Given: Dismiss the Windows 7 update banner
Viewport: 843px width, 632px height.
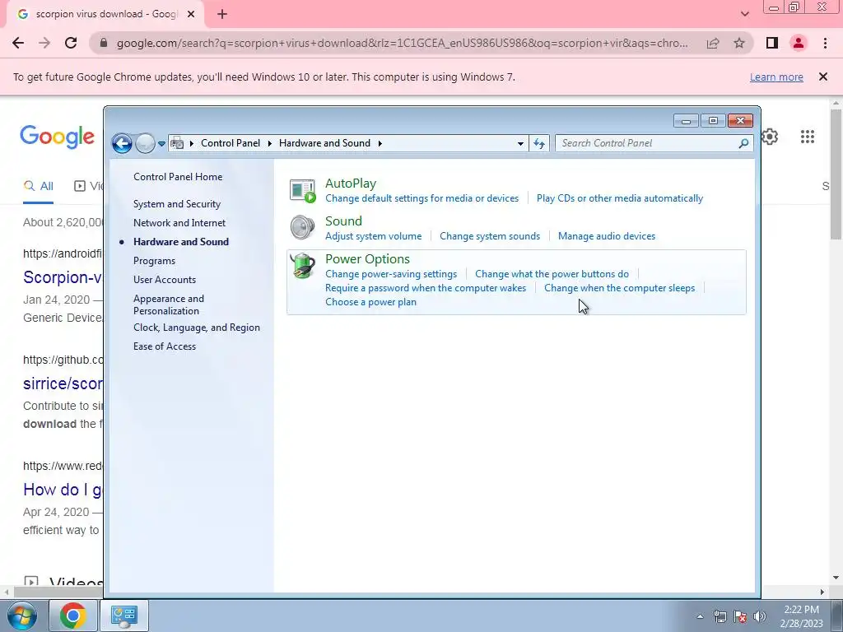Looking at the screenshot, I should click(x=823, y=77).
